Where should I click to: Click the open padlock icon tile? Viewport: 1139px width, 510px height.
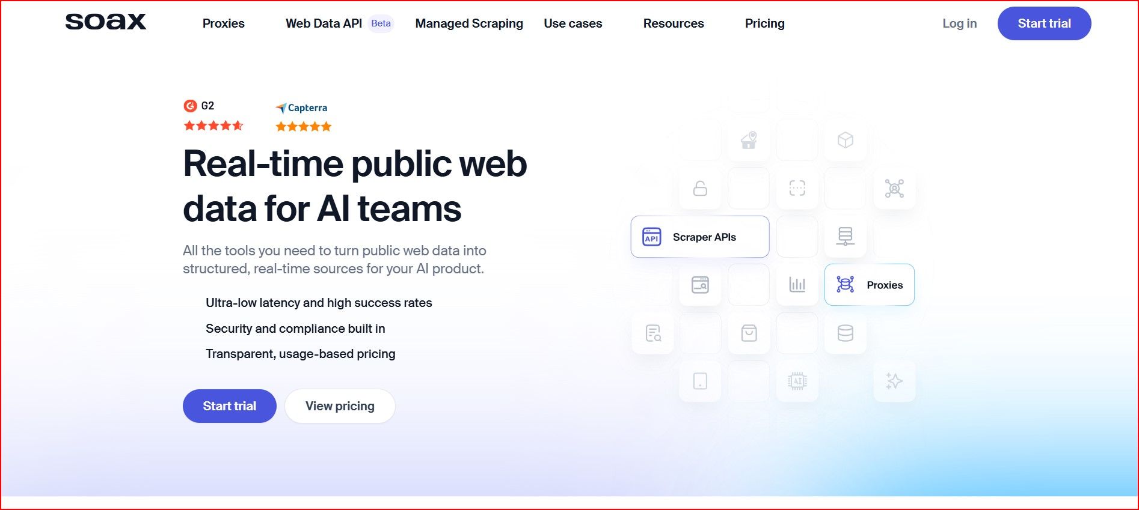click(700, 189)
